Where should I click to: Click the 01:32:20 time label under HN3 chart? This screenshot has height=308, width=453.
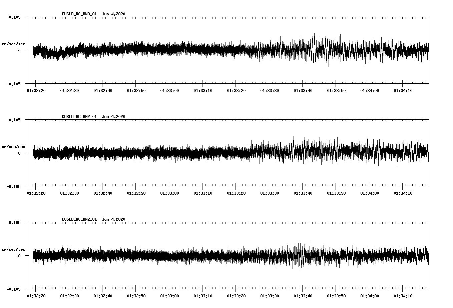click(36, 90)
